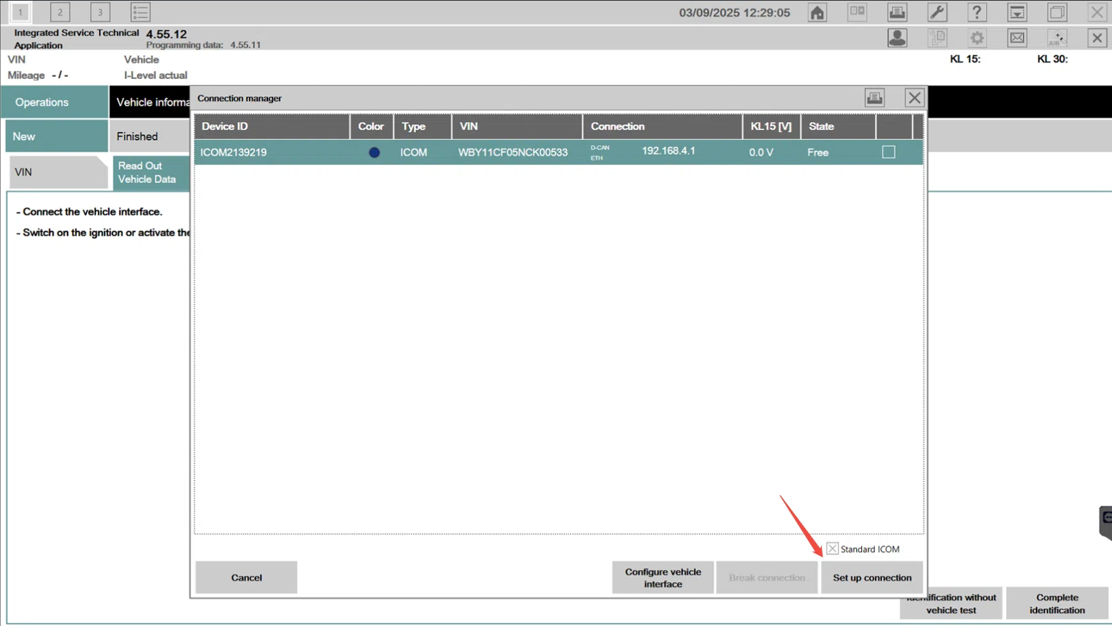Click the AIR icon in toolbar
The image size is (1112, 626).
pyautogui.click(x=1057, y=38)
